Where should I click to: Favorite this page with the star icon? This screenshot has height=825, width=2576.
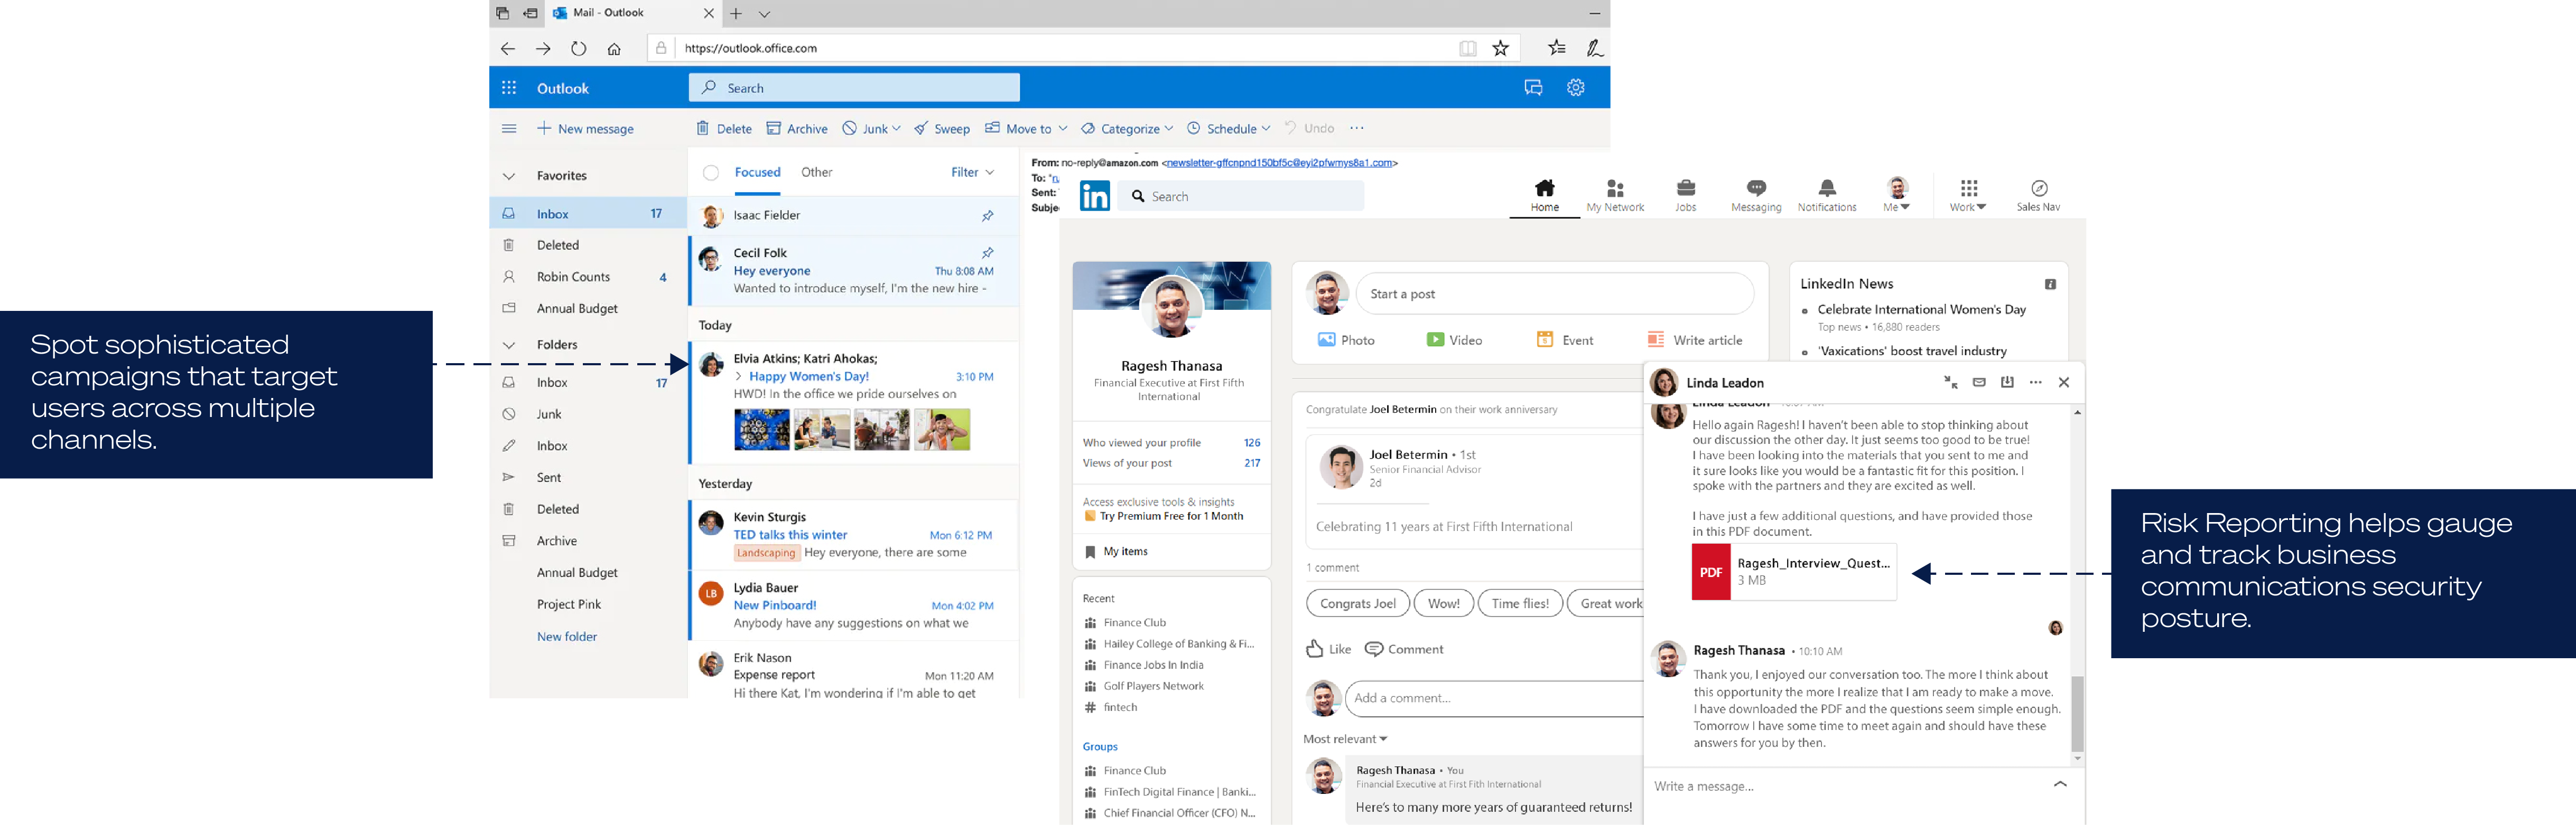coord(1501,48)
